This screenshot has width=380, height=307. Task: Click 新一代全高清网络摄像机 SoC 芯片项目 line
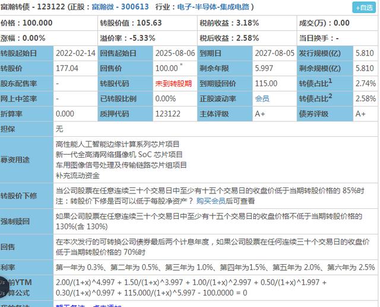[119, 155]
